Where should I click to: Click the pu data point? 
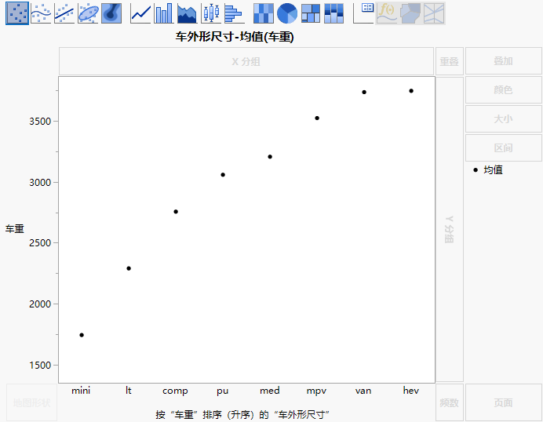point(223,175)
